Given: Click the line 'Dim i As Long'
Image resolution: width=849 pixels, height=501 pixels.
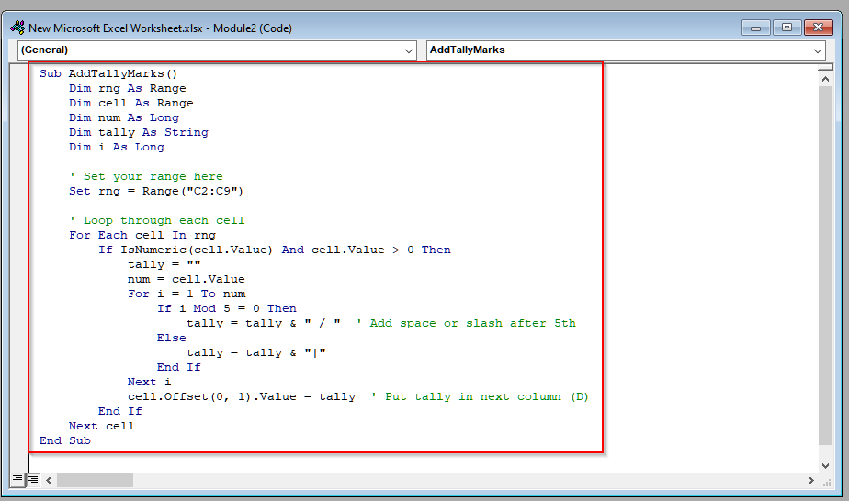Looking at the screenshot, I should [117, 147].
